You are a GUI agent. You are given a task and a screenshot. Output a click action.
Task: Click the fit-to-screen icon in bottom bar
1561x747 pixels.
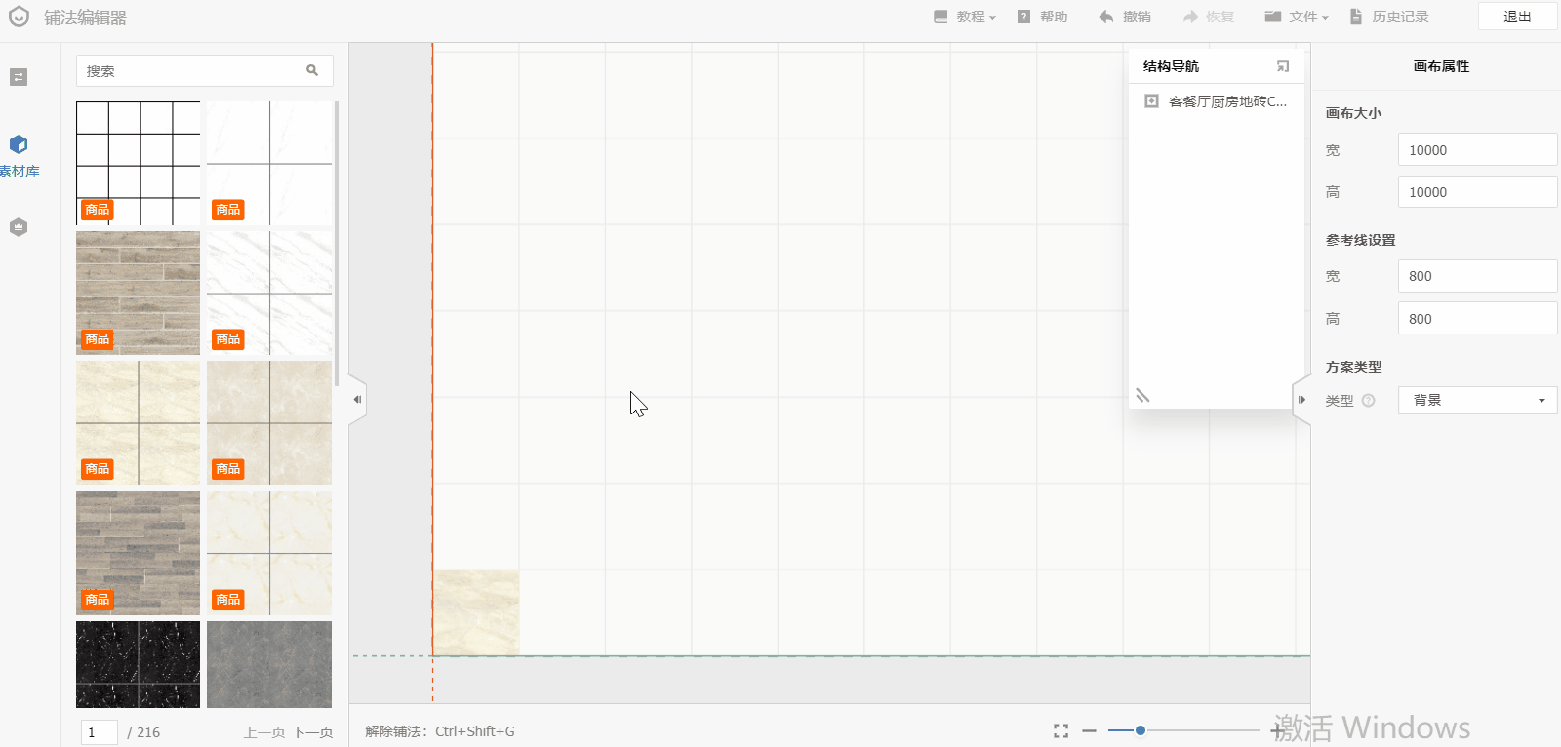[x=1061, y=730]
